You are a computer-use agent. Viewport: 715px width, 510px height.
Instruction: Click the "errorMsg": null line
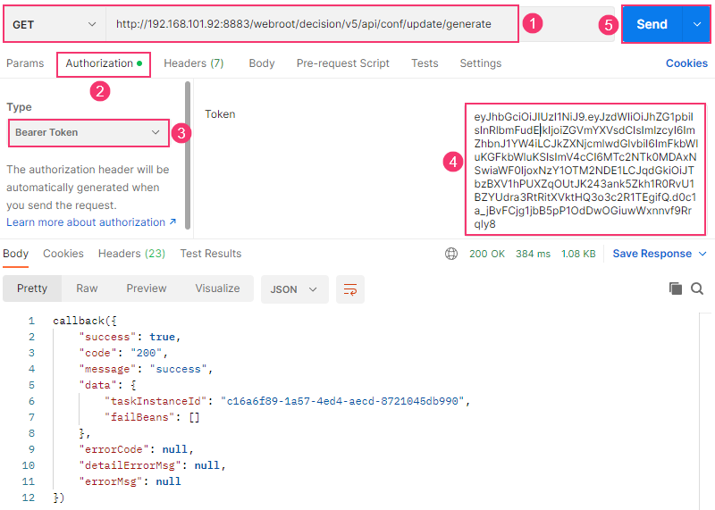coord(130,481)
